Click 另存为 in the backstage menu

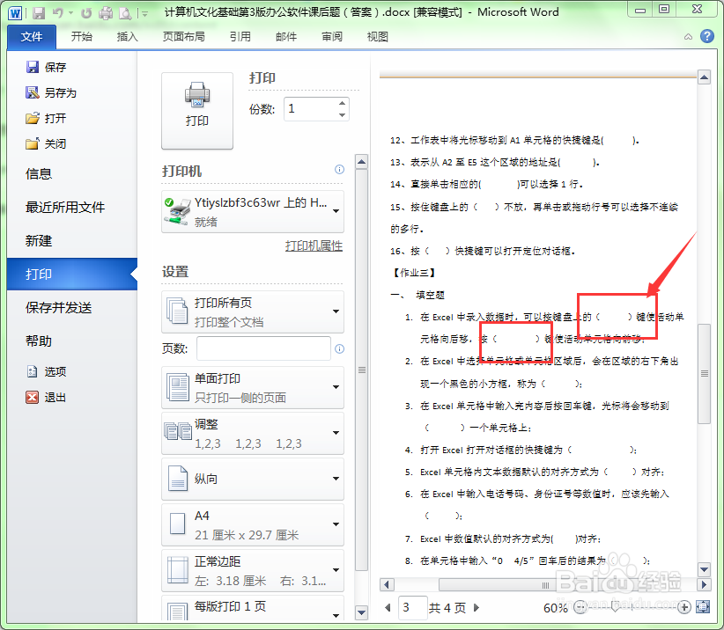coord(51,92)
